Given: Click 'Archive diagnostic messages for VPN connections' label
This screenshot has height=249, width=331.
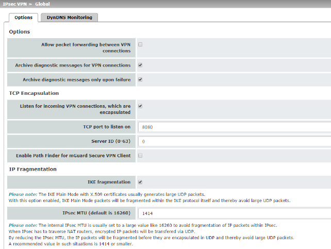Looking at the screenshot, I should 73,65.
